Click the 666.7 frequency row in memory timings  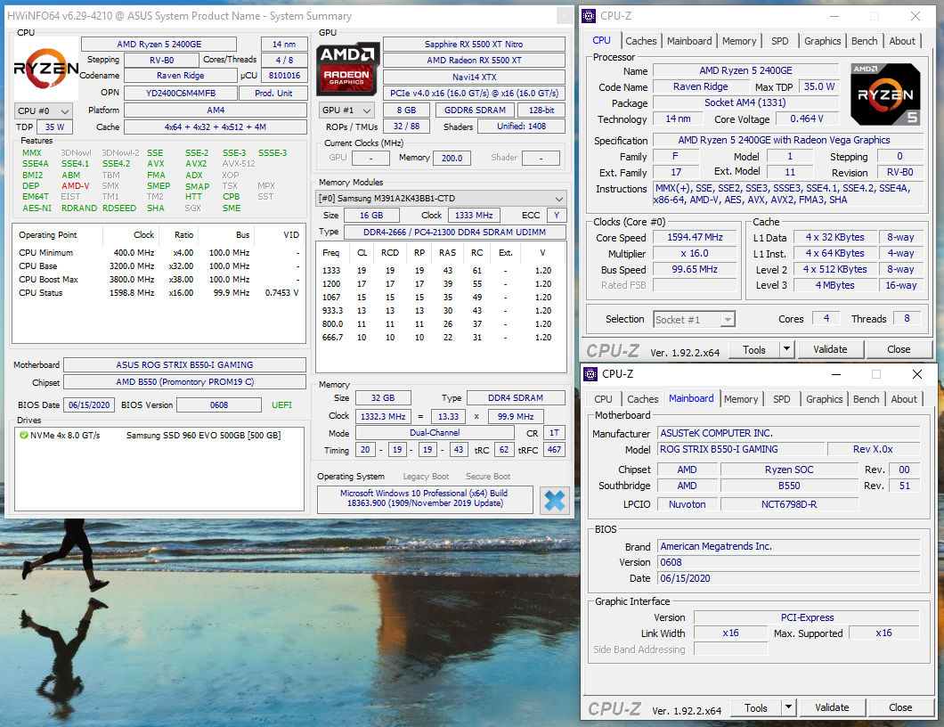(x=440, y=338)
